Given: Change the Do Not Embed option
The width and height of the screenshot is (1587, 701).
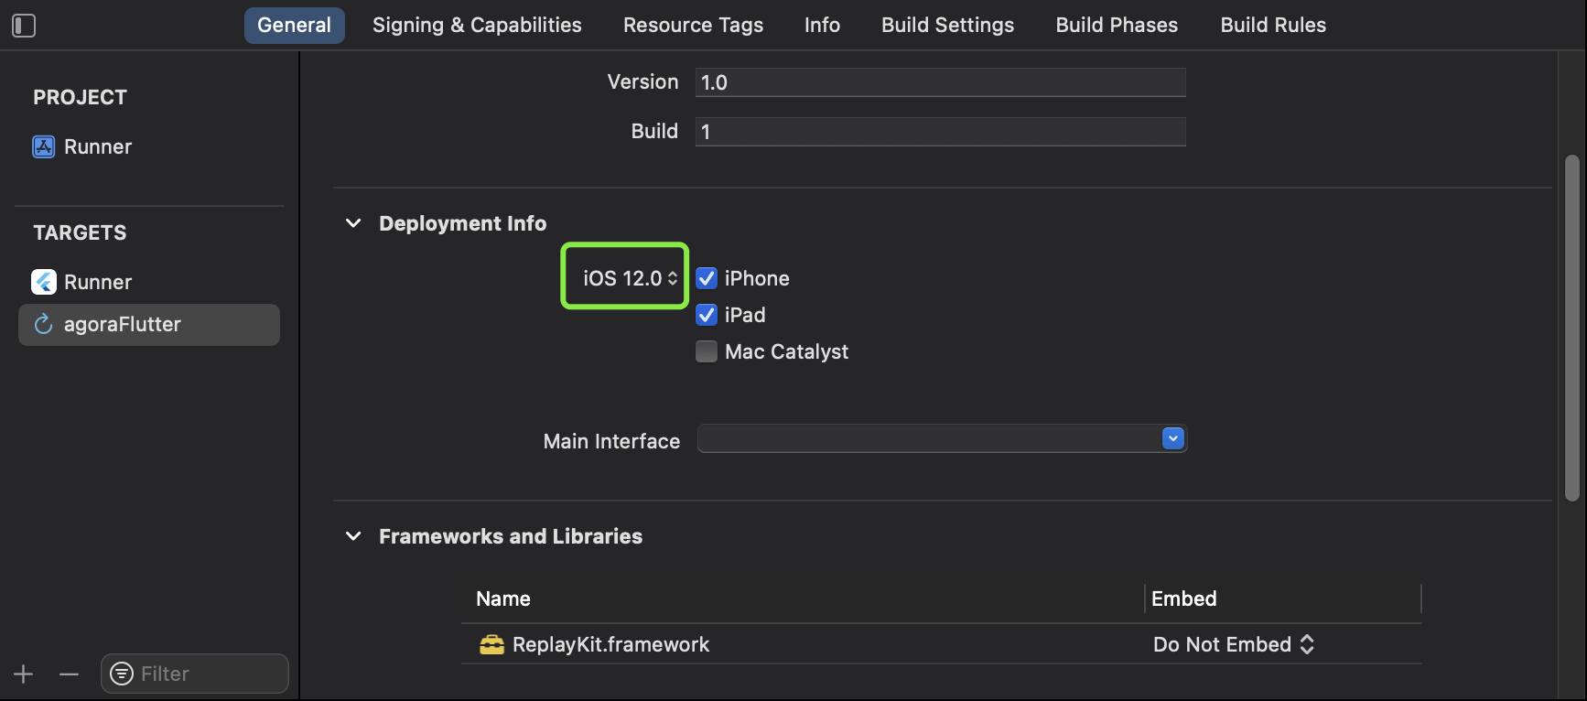Looking at the screenshot, I should [1234, 644].
